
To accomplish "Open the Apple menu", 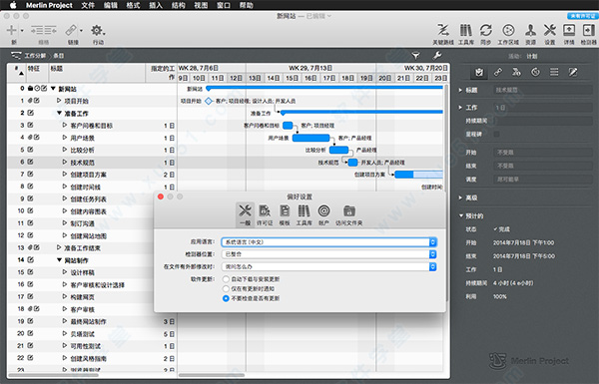I will [x=13, y=5].
